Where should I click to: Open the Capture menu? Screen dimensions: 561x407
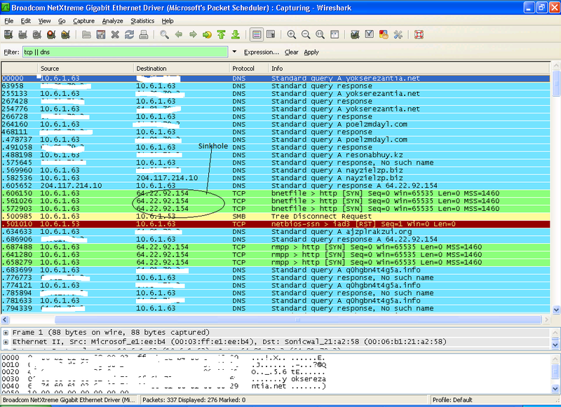coord(83,21)
